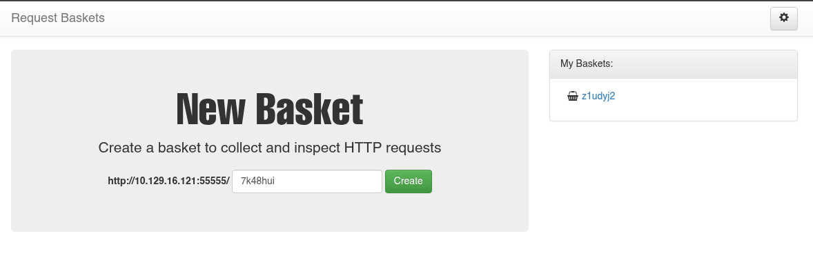Viewport: 813px width, 267px height.
Task: Click the My Baskets panel header
Action: click(x=674, y=64)
